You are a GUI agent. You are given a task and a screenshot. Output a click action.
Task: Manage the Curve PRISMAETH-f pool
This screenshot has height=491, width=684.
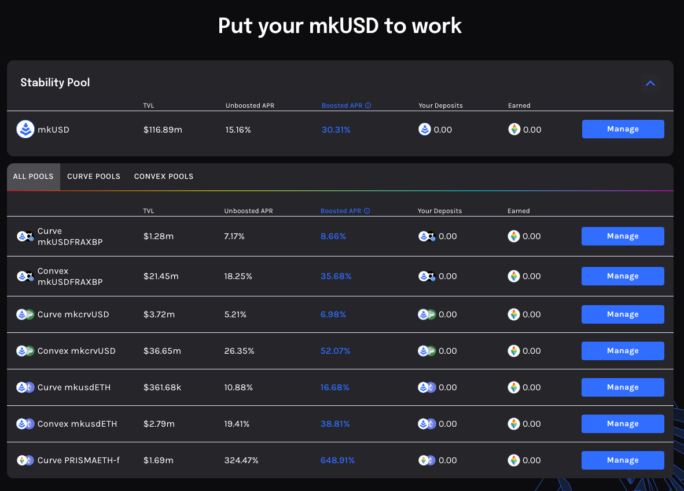tap(623, 460)
